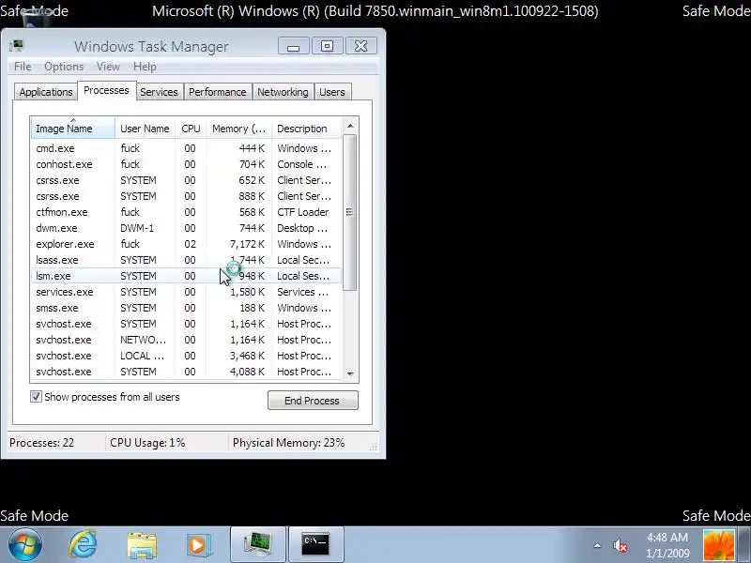Sort by User Name column header
Viewport: 751px width, 563px height.
tap(145, 129)
